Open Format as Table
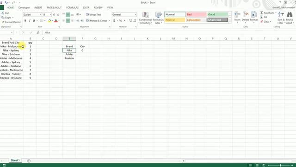Viewport: 296px width, 167px height. coord(158,18)
